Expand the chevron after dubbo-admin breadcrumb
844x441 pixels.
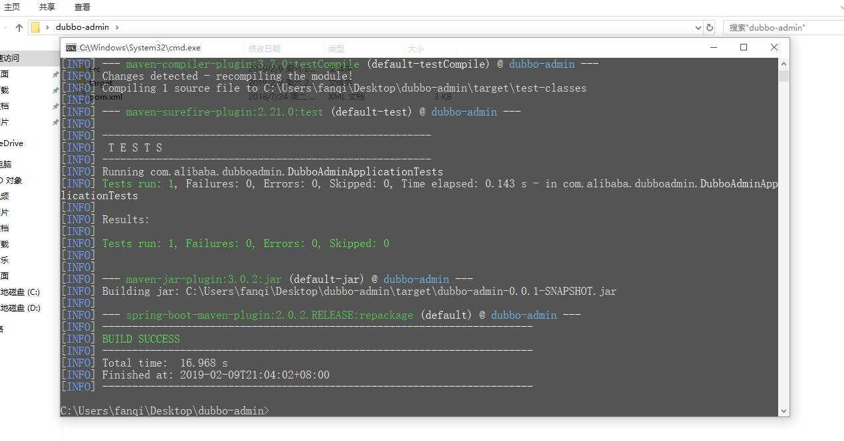117,27
